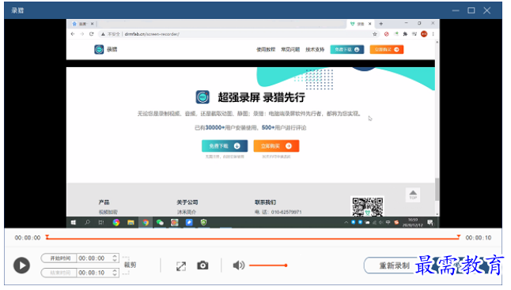The image size is (511, 290).
Task: Click the browser back arrow in preview
Action: [x=73, y=34]
